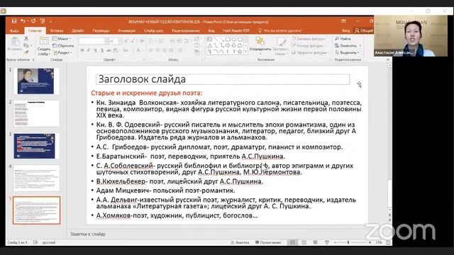Apply strikethrough formatting (abc)
The image size is (454, 255).
tap(109, 50)
